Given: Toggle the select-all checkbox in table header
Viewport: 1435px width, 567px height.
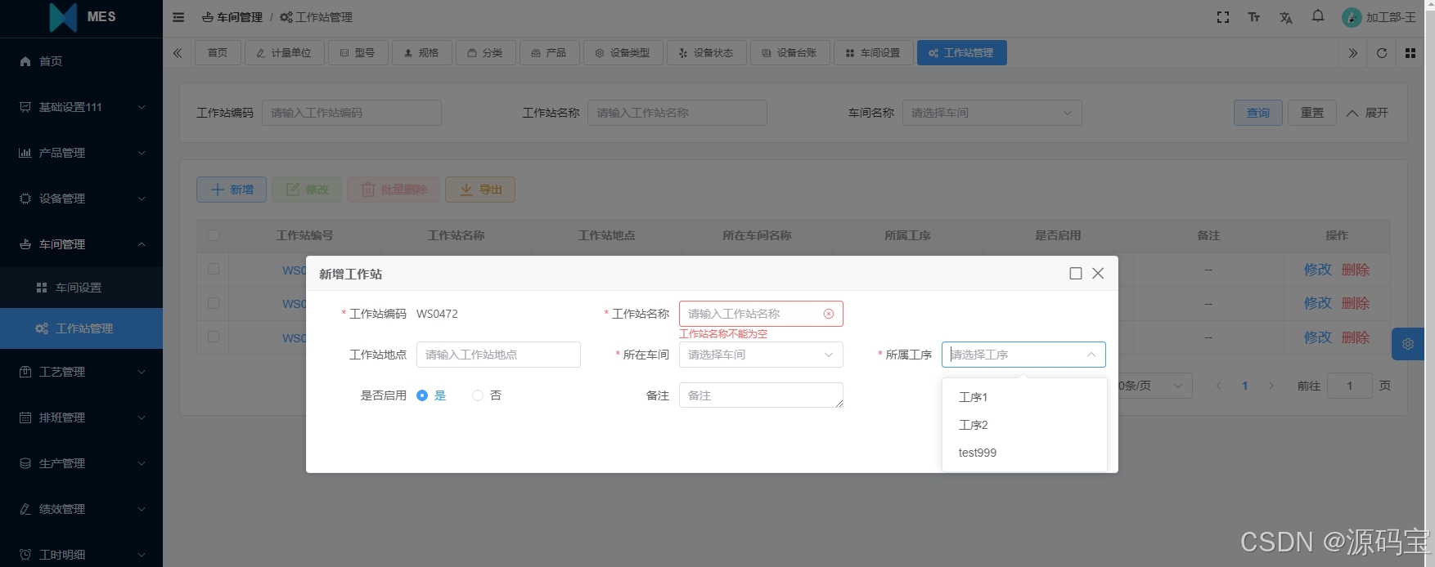Looking at the screenshot, I should pos(214,235).
